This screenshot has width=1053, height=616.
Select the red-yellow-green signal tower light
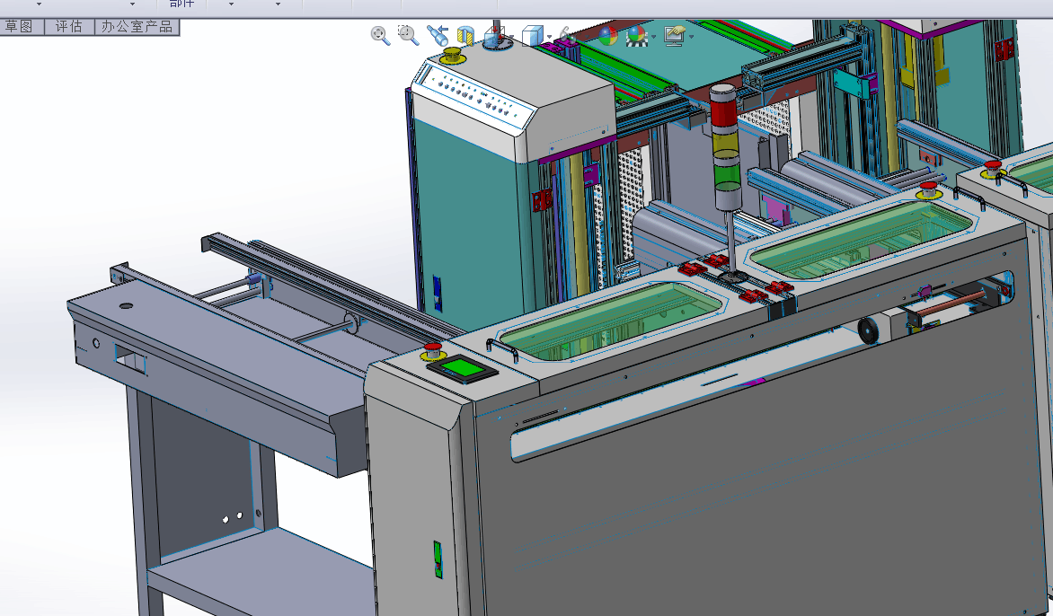726,147
